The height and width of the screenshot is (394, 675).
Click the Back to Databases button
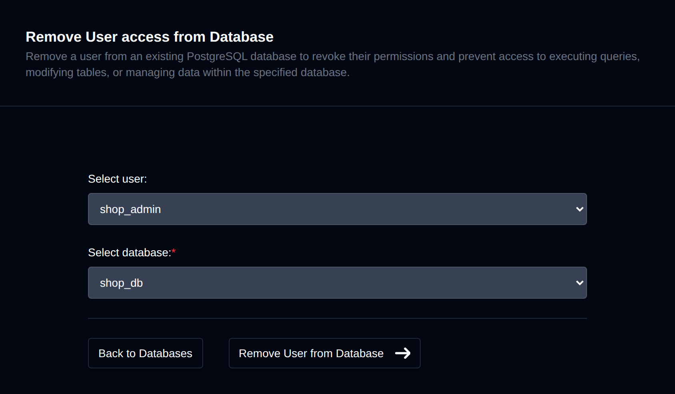[x=146, y=353]
